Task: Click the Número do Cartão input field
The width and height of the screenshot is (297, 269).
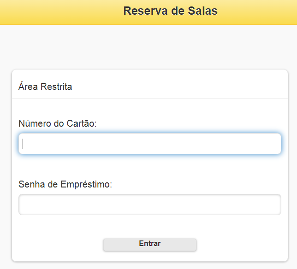Action: (150, 144)
